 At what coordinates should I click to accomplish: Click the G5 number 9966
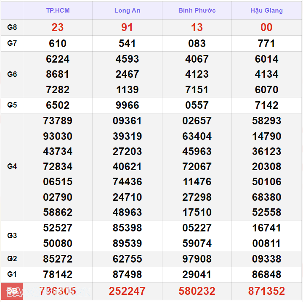pyautogui.click(x=127, y=105)
